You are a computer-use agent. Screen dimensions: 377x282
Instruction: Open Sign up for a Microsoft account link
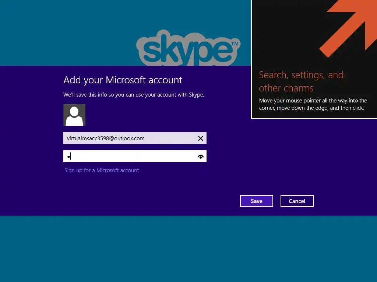102,170
